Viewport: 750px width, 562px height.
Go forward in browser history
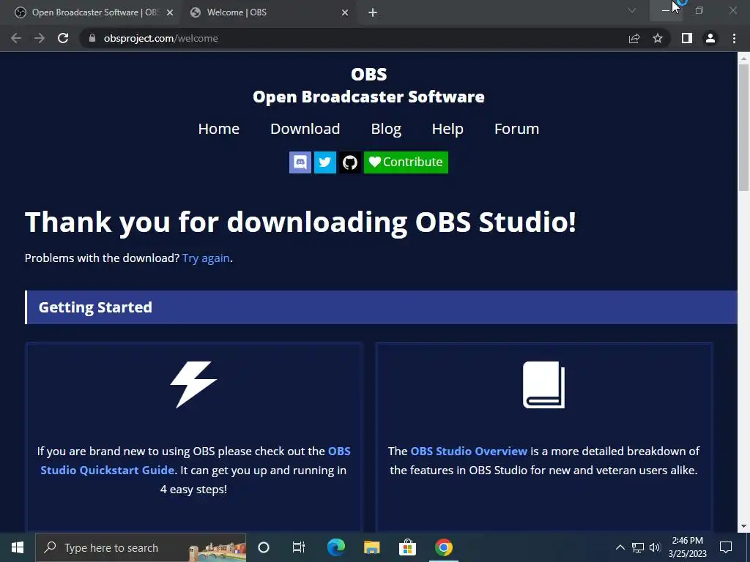40,38
